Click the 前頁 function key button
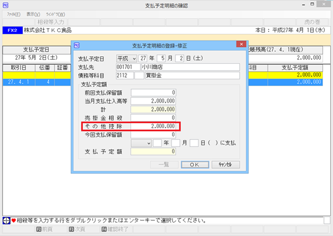Viewport: 333px width, 236px height. 51,229
